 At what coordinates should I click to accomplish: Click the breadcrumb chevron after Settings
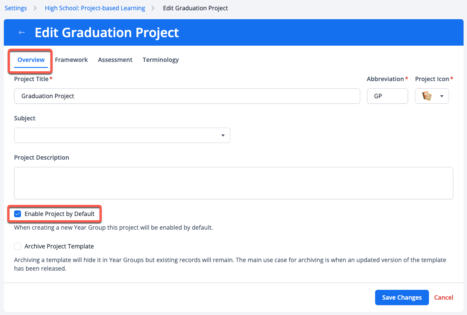pos(36,8)
